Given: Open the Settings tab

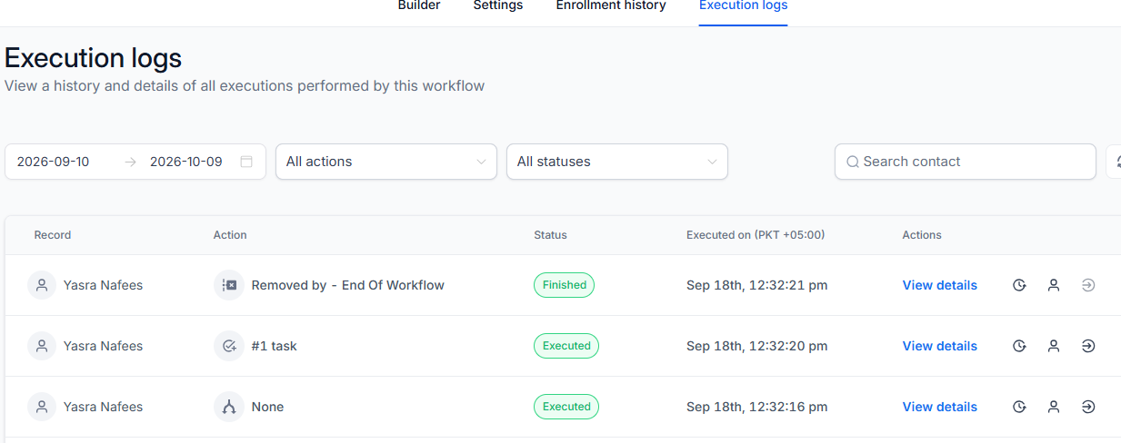Looking at the screenshot, I should click(498, 5).
